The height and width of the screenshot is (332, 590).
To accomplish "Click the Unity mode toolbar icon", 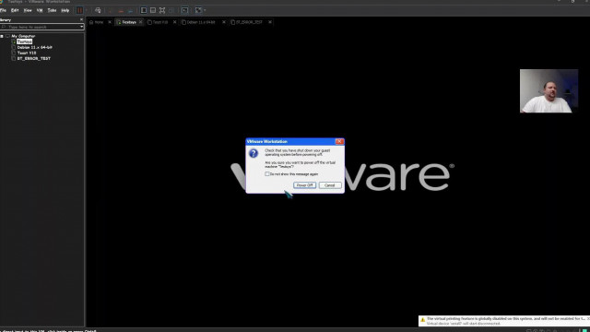I will pos(171,10).
